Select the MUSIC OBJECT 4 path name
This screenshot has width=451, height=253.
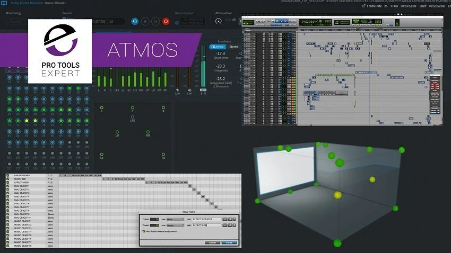coord(23,231)
